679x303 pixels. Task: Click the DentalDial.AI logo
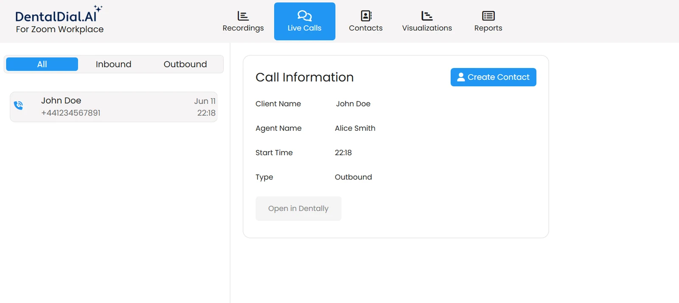(x=59, y=14)
